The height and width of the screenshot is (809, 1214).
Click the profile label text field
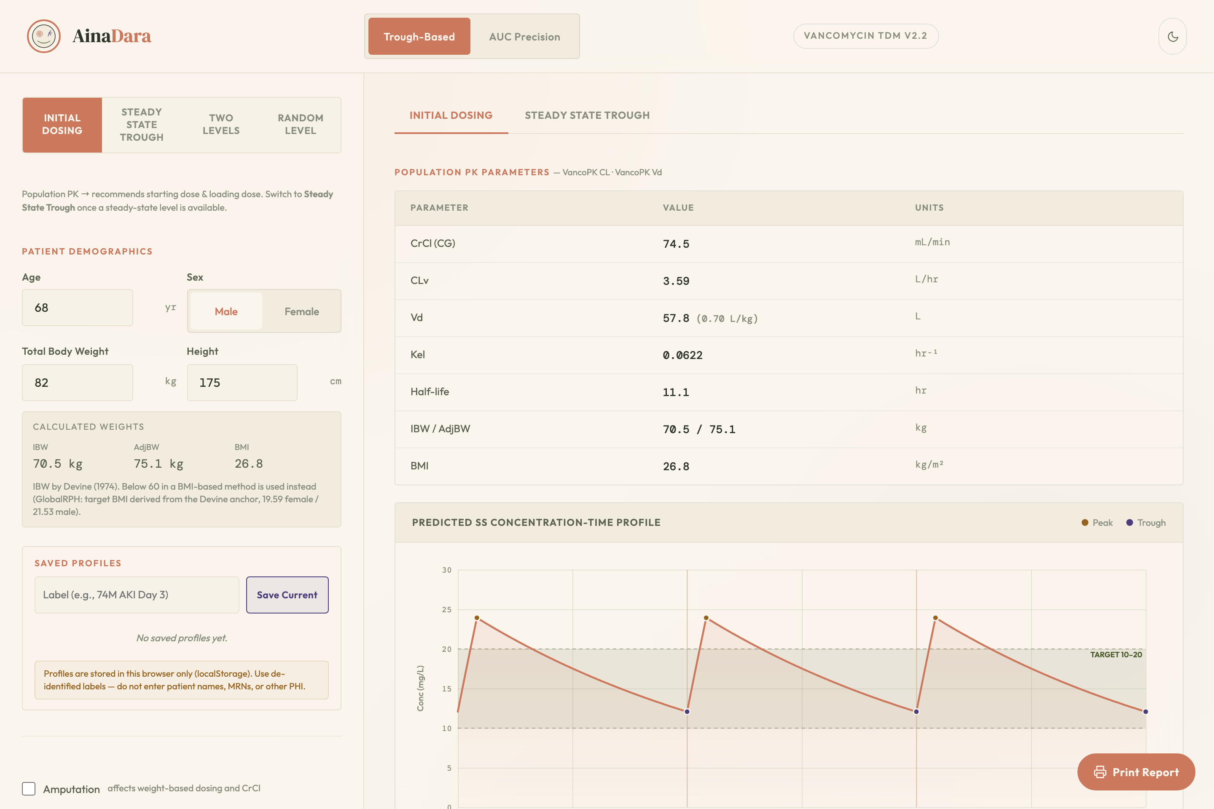click(137, 595)
